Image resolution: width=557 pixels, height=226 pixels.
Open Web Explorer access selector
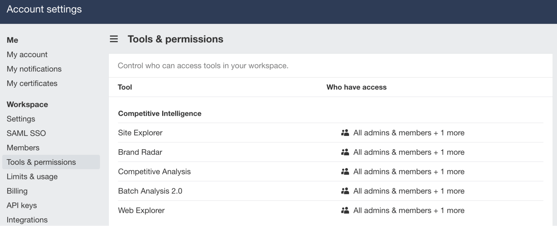pos(408,210)
